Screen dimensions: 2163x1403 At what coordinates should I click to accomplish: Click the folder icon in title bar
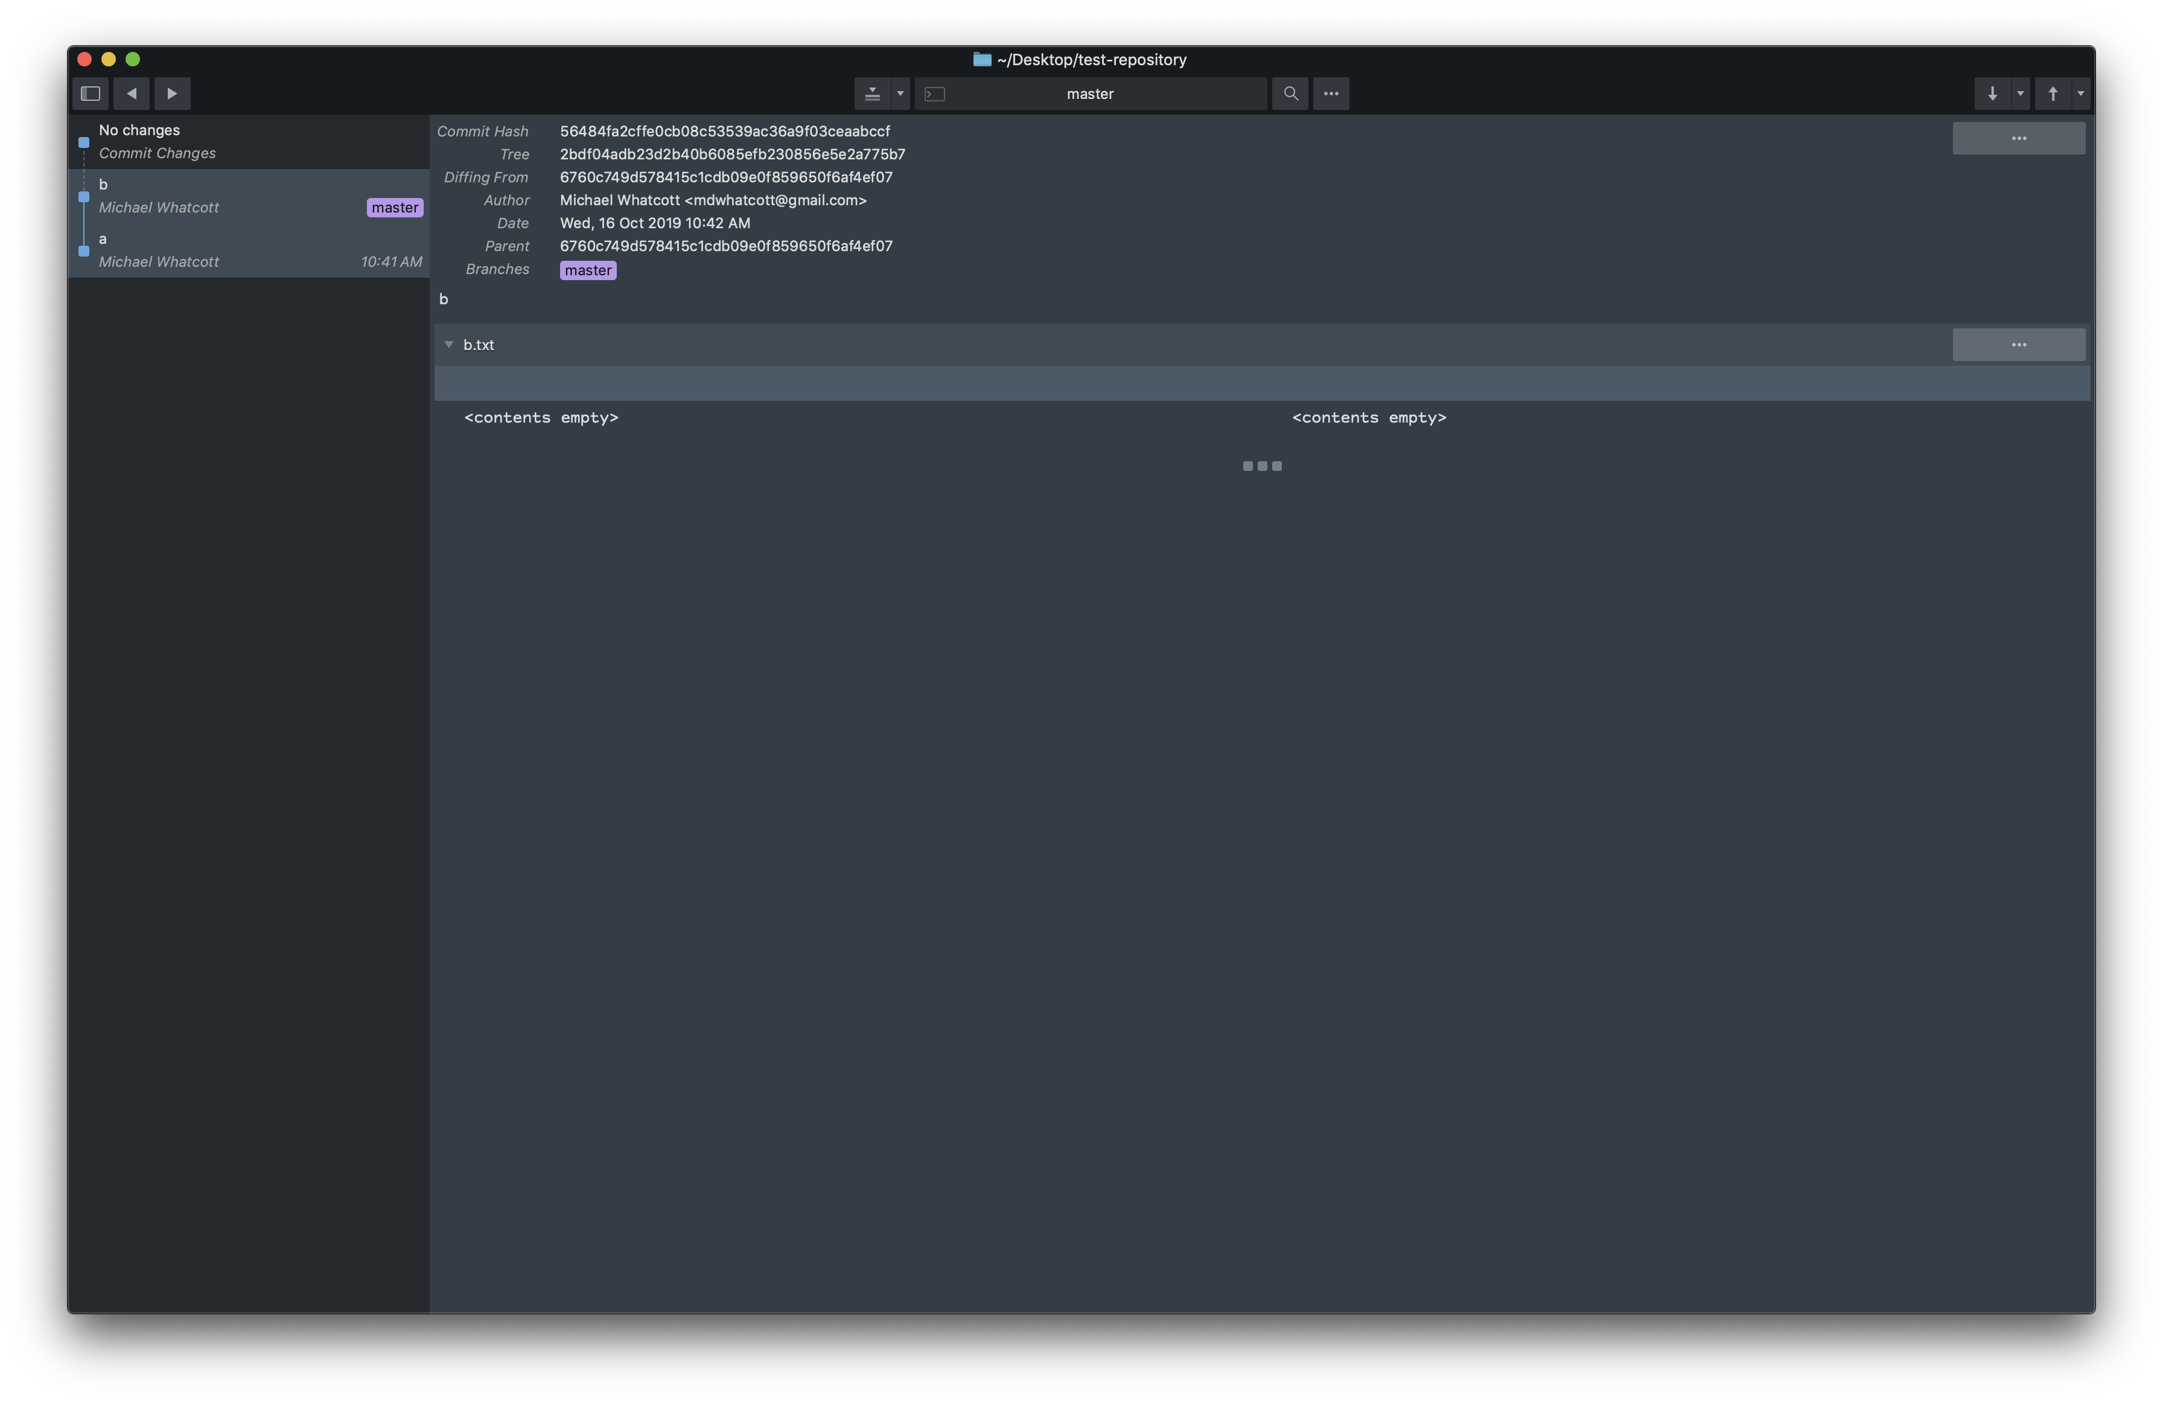click(x=983, y=60)
